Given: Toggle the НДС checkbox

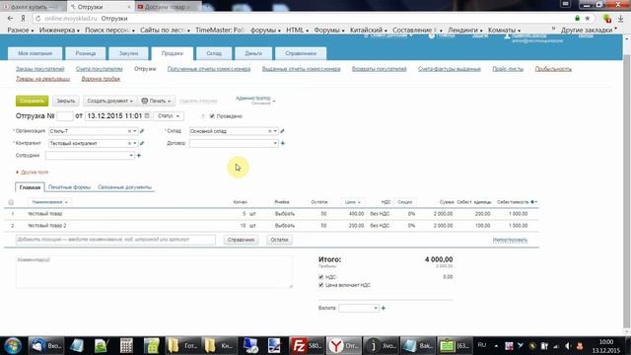Looking at the screenshot, I should tap(320, 277).
